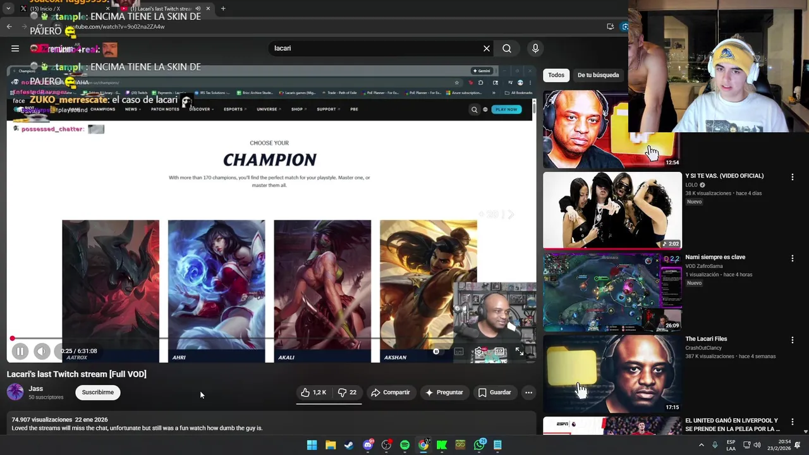Viewport: 809px width, 455px height.
Task: Open the LOLO channel link
Action: [691, 185]
